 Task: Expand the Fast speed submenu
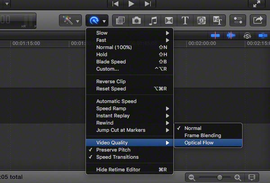pos(130,40)
